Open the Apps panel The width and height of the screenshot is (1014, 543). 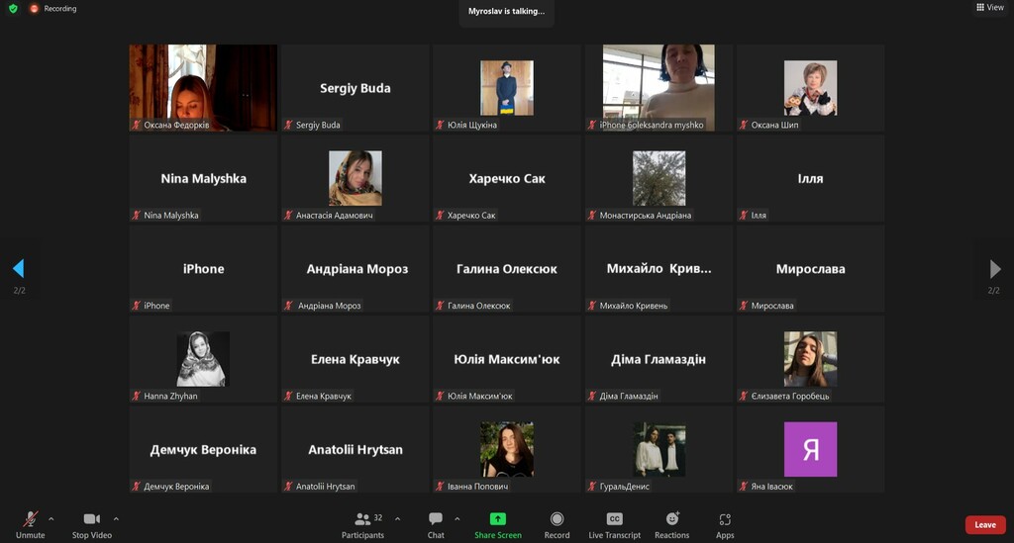coord(725,524)
